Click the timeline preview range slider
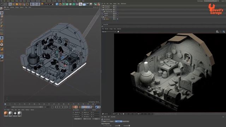Screen dimensions: 226x127 27,107
